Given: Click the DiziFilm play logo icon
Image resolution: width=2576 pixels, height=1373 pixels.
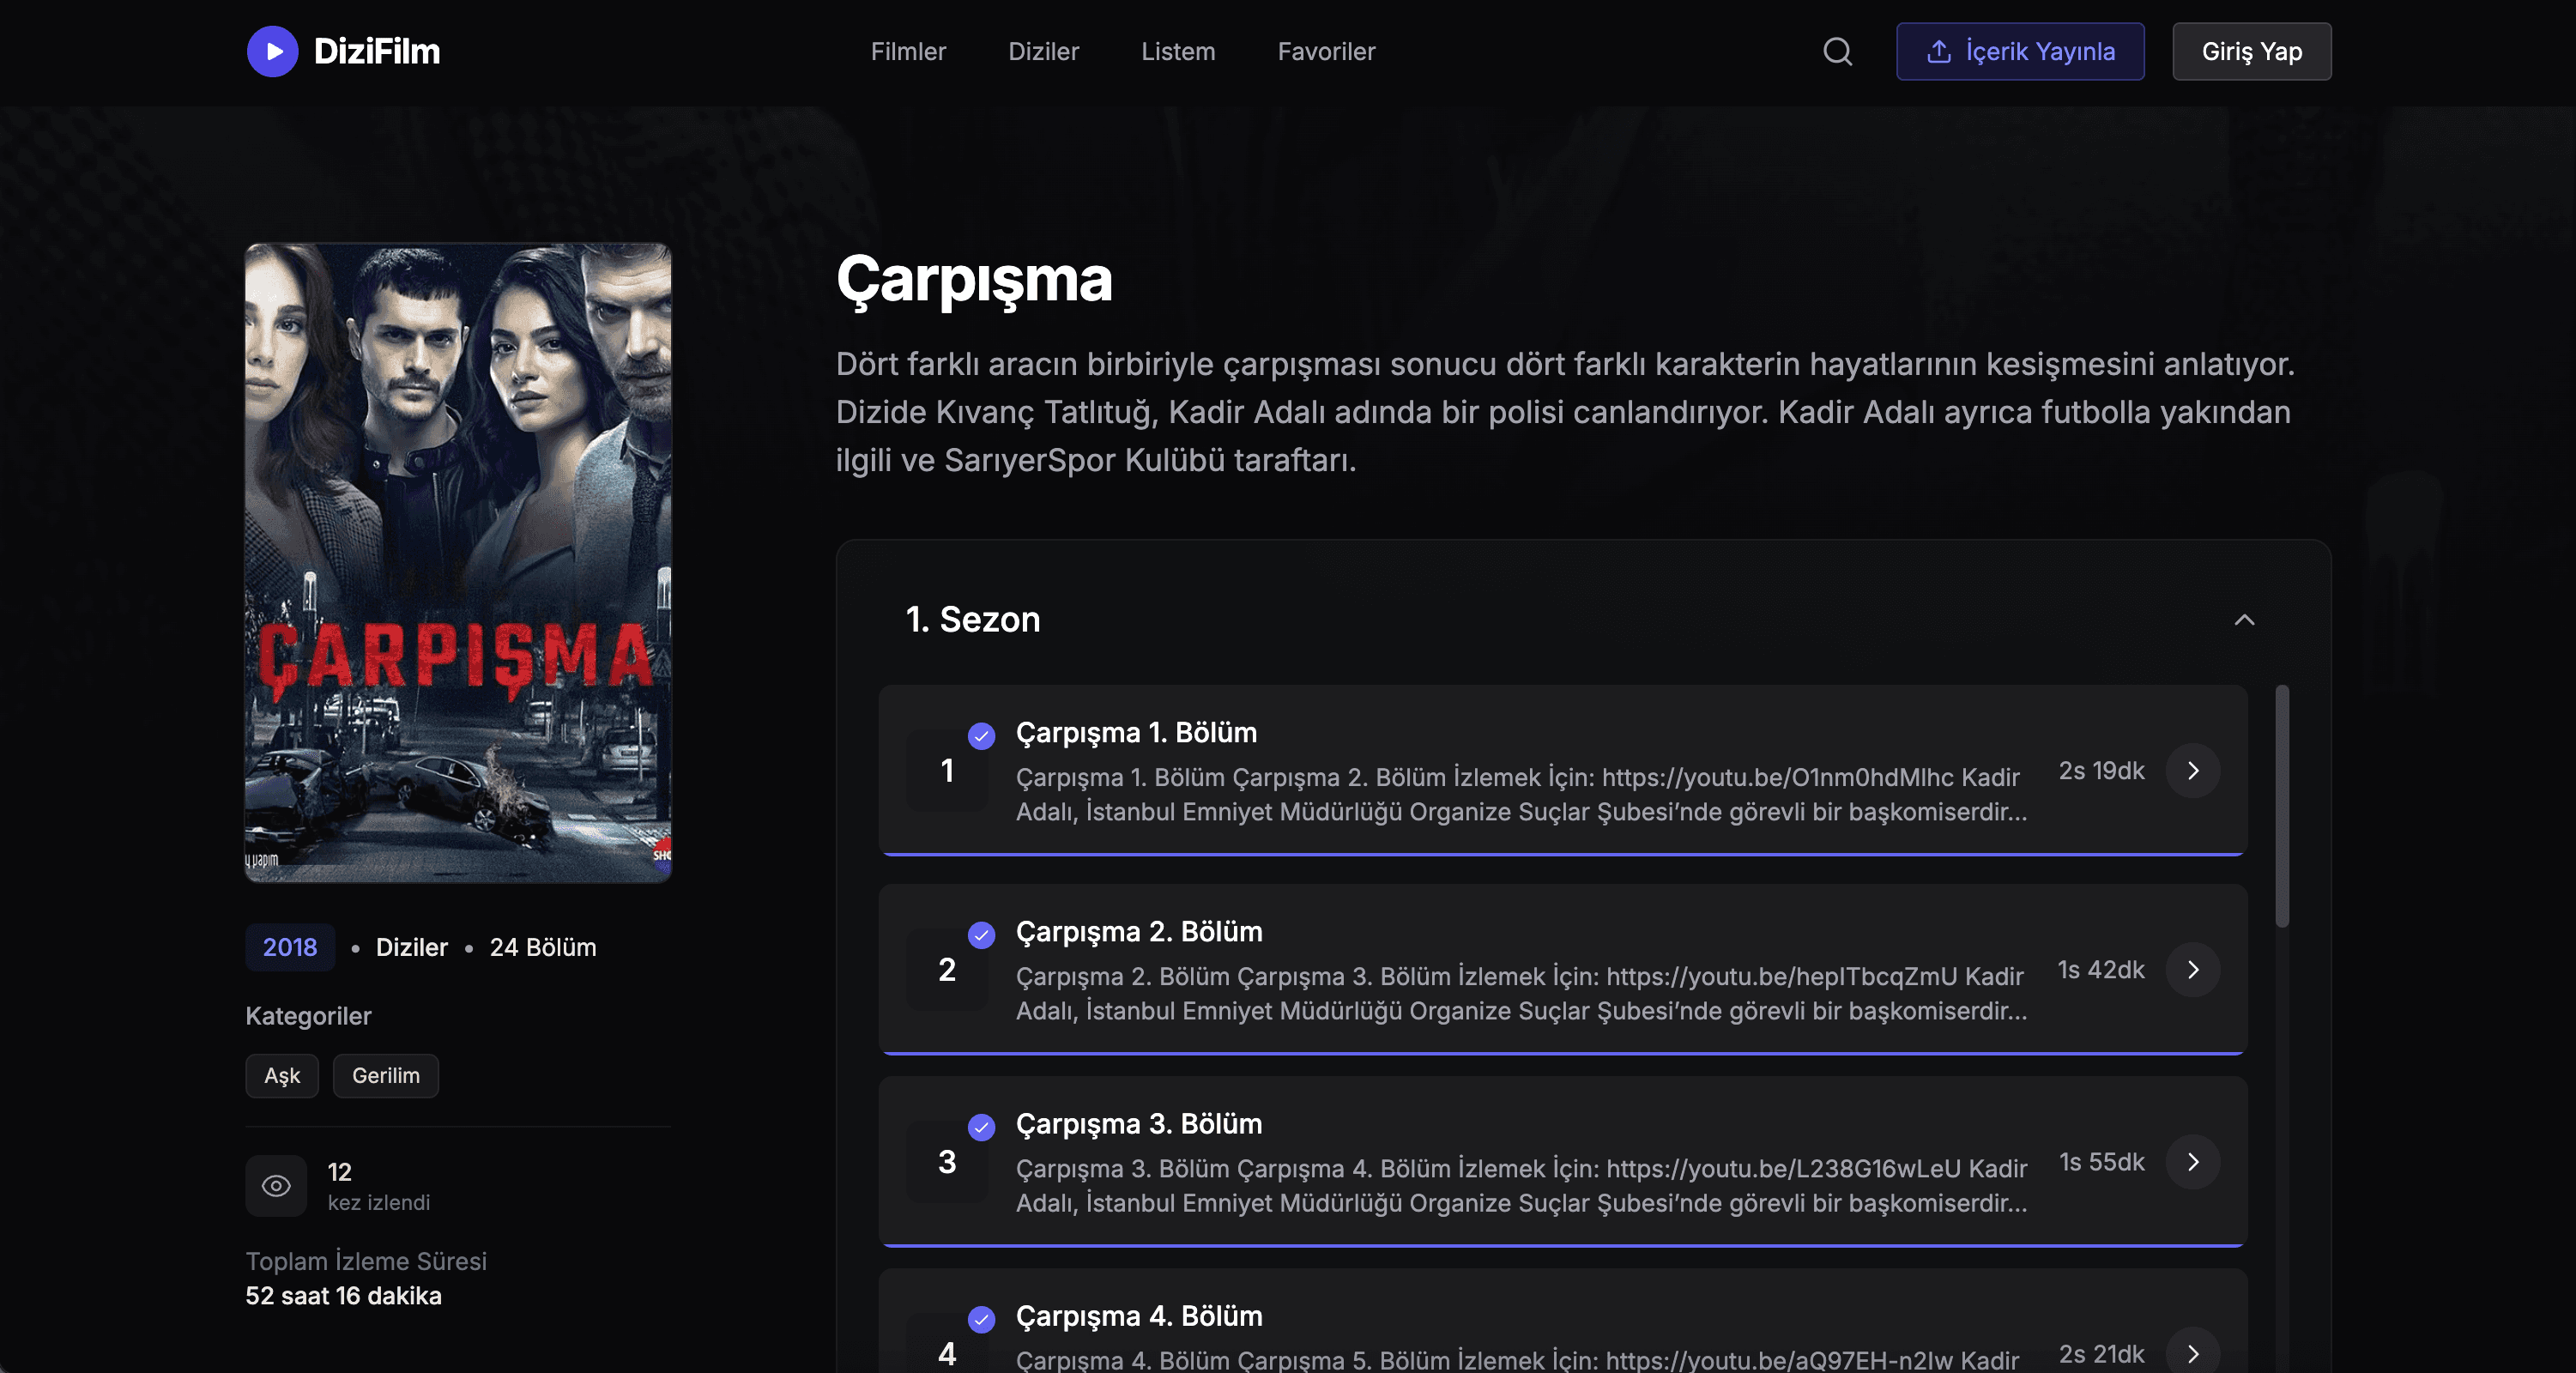Looking at the screenshot, I should 272,51.
